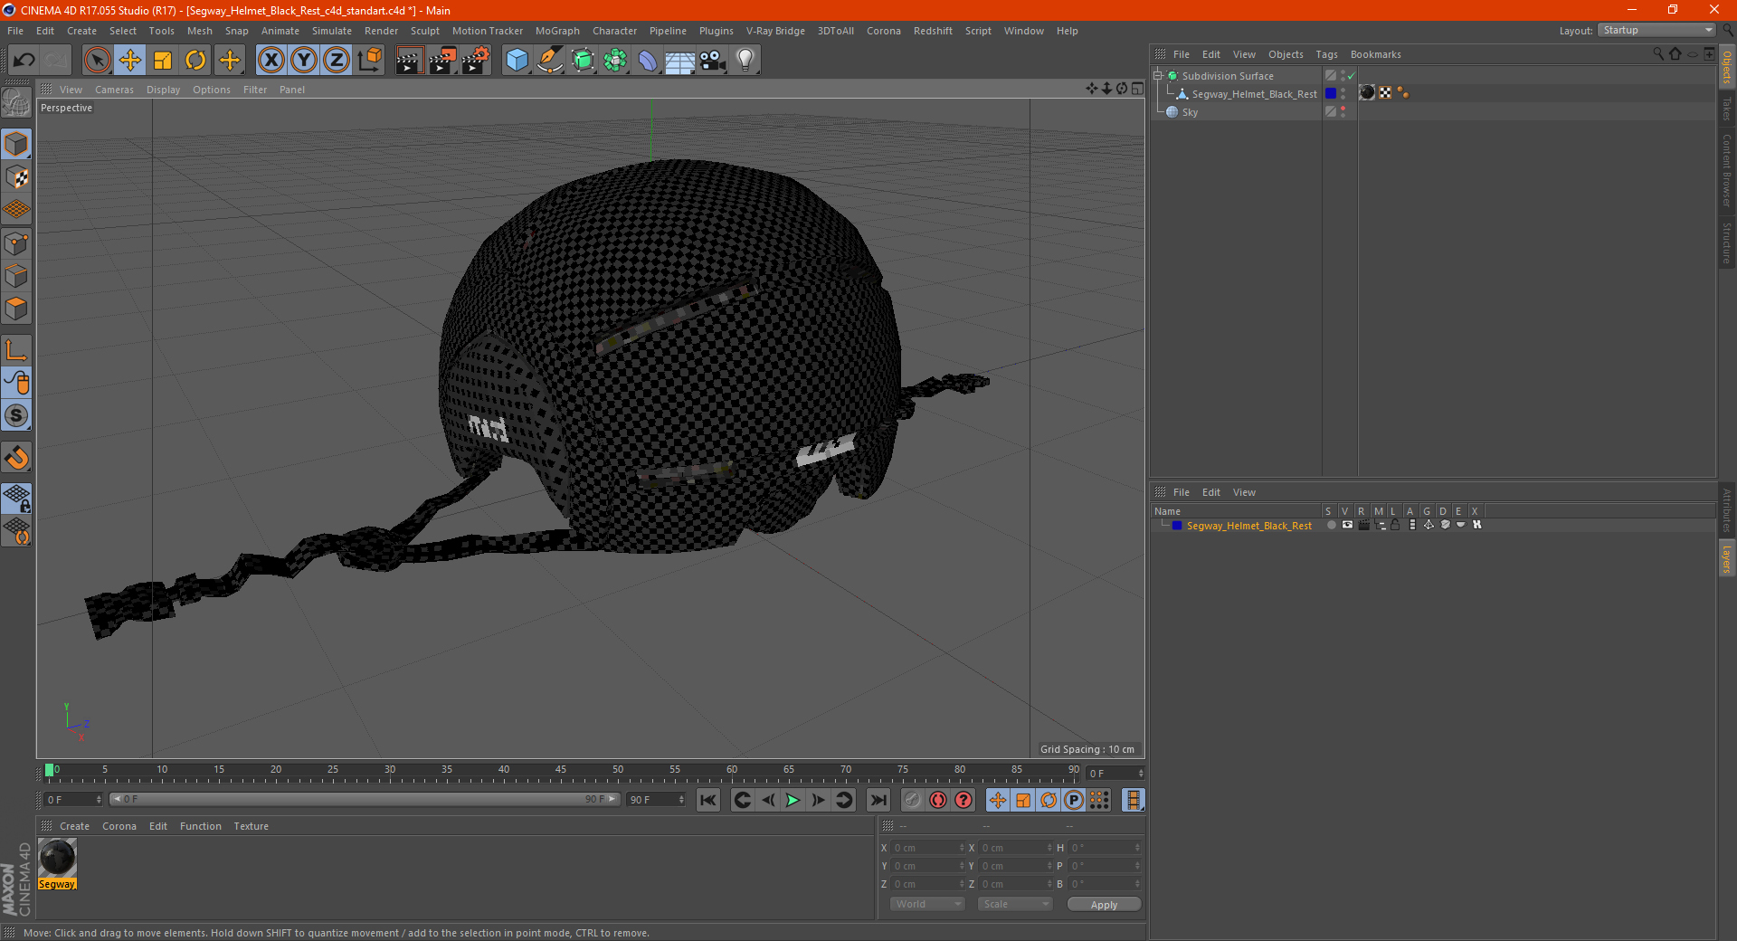This screenshot has width=1737, height=941.
Task: Click Record Active Objects button
Action: coord(913,800)
